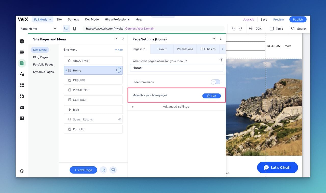Select the RESUME page
Screen dimensions: 326x193
pos(93,80)
